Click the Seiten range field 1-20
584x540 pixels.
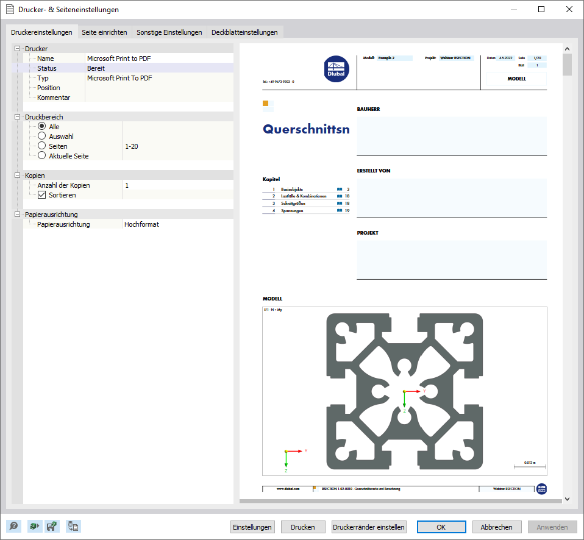[x=177, y=146]
